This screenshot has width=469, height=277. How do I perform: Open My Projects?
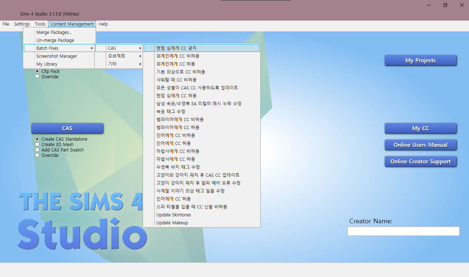click(421, 60)
